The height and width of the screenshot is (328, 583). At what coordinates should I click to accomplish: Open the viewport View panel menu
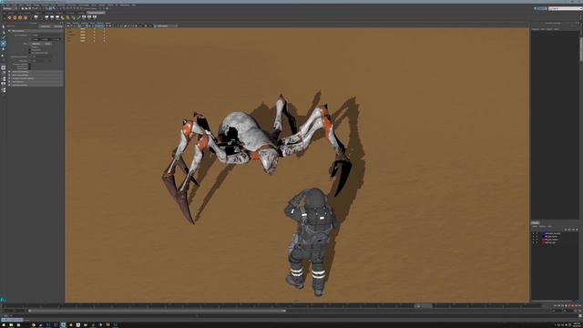click(x=67, y=23)
